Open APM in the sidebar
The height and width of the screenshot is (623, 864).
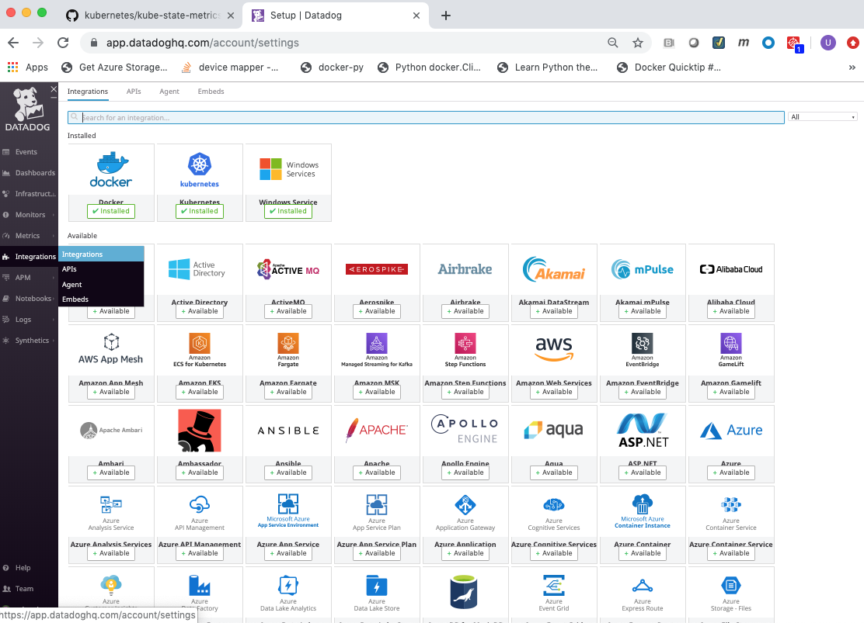pos(23,278)
